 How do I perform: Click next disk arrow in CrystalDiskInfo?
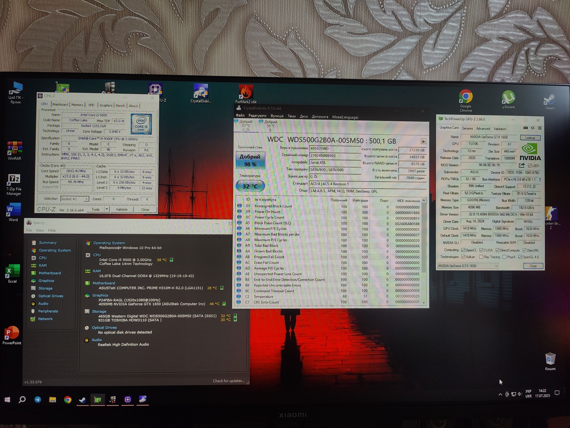click(424, 141)
